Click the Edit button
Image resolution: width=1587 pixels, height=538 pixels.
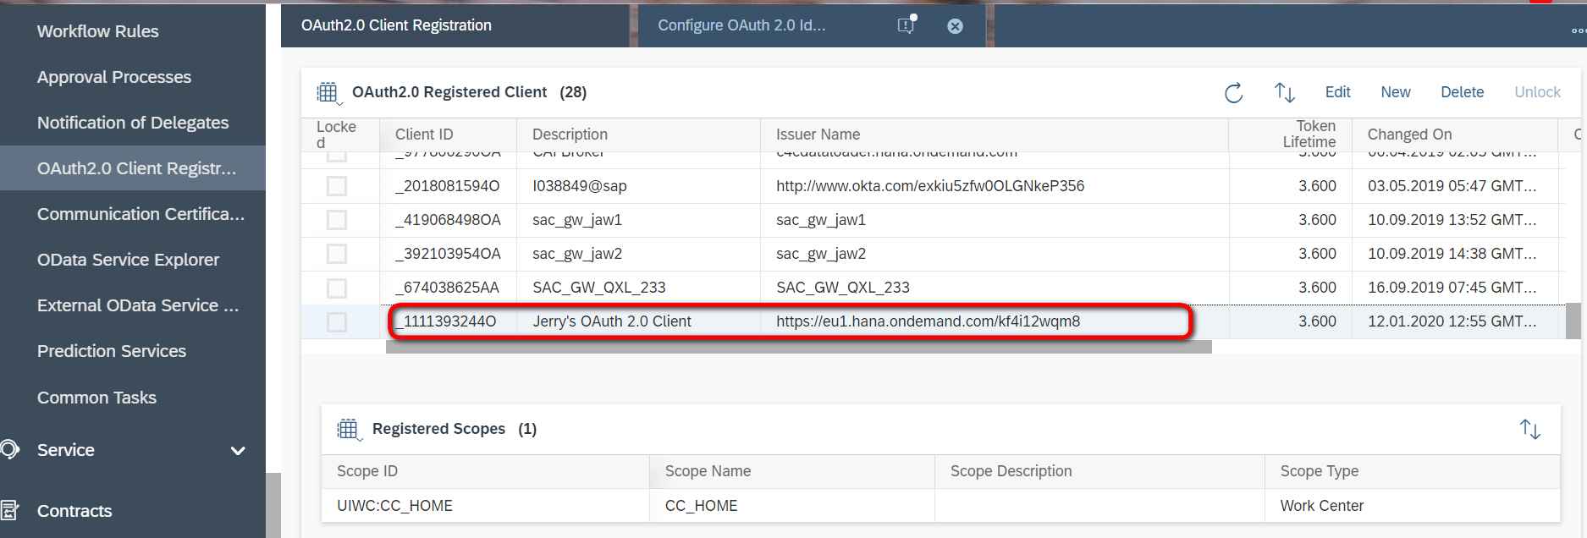click(1337, 92)
